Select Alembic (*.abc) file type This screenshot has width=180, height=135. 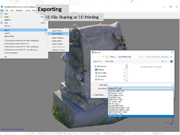141,104
